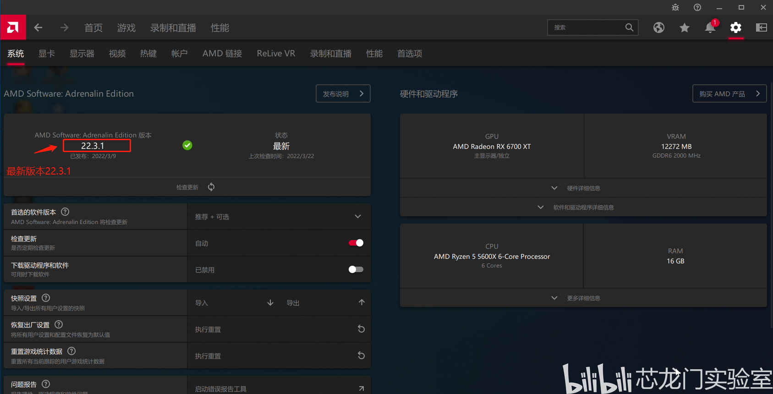Click the vertical scrollbar on right
Viewport: 773px width, 394px height.
pos(771,205)
